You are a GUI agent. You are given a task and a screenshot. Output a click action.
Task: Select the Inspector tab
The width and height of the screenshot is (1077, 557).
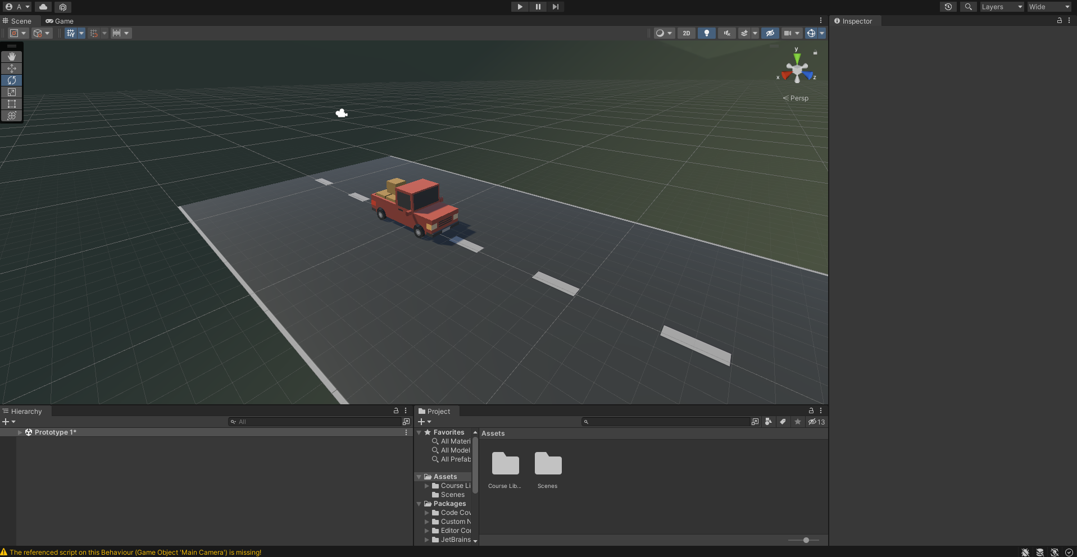click(853, 21)
